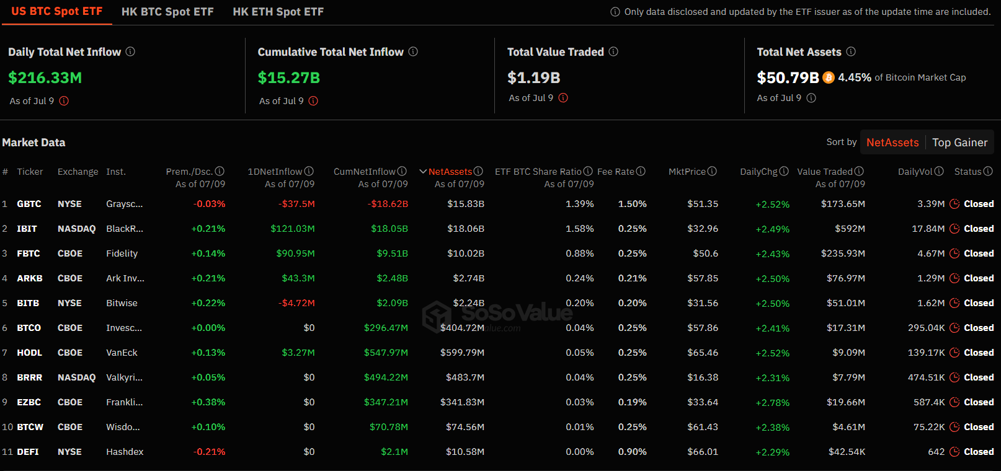Screen dimensions: 1001x471
Task: Sort table by Prem./Dsc. column header
Action: [189, 172]
